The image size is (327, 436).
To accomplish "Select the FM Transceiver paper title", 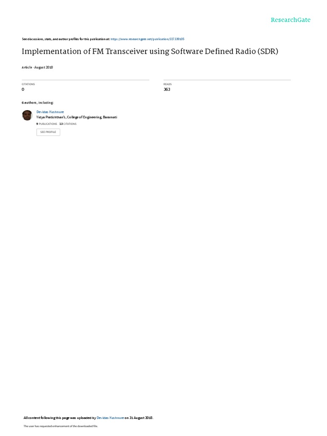I will pos(150,52).
